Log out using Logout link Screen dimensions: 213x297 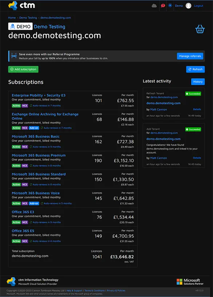[198, 6]
